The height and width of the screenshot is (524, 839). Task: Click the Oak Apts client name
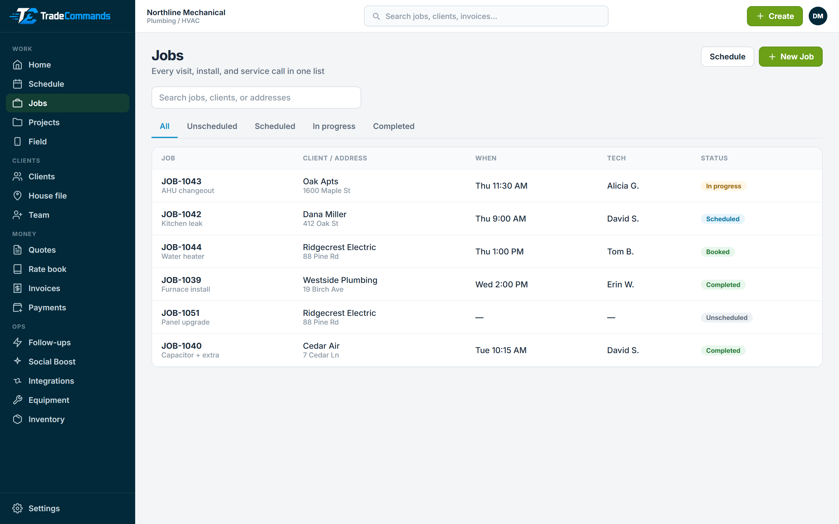click(320, 181)
